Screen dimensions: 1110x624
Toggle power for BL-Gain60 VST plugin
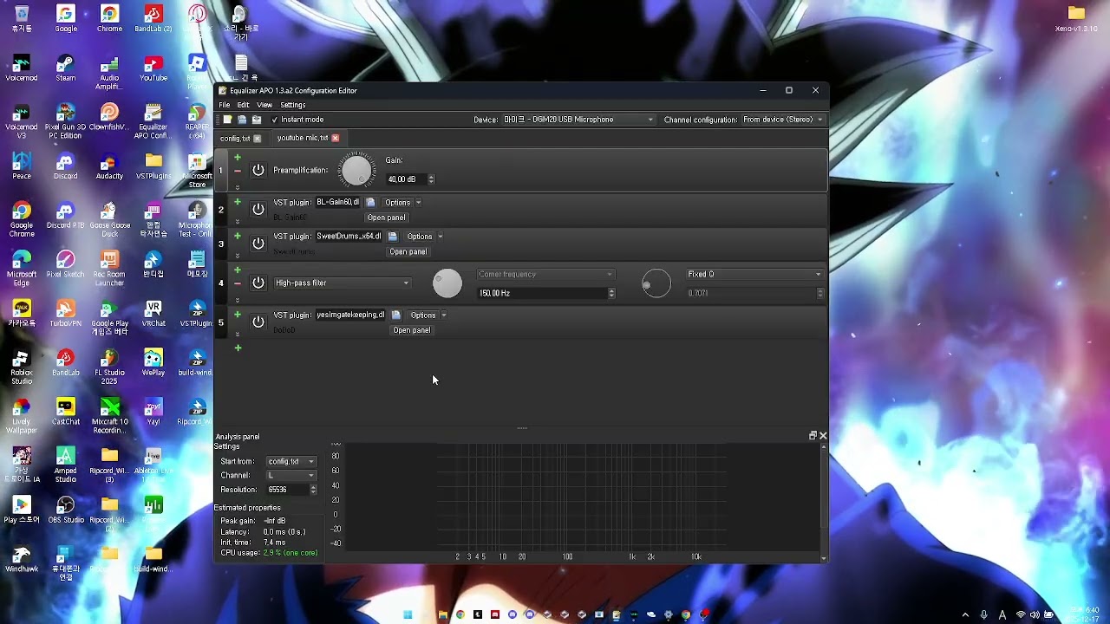(x=258, y=209)
